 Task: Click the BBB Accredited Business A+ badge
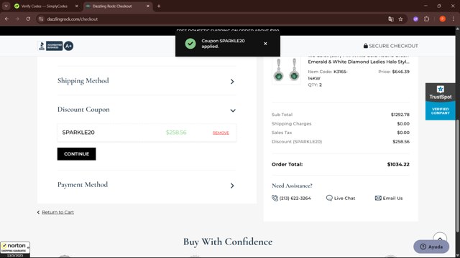tap(56, 46)
